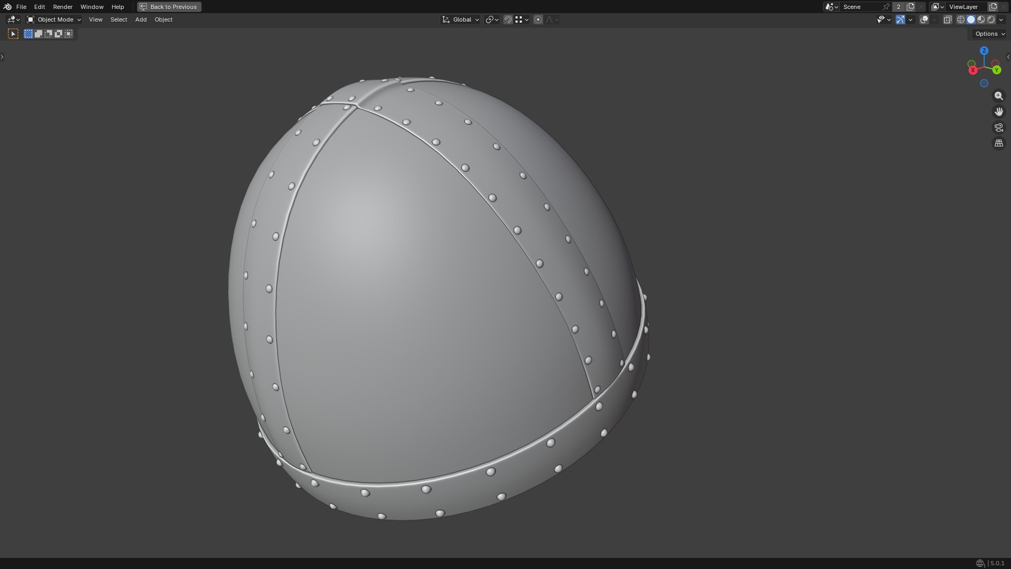Toggle proportional editing
Screen dimensions: 1011x569
pyautogui.click(x=538, y=19)
